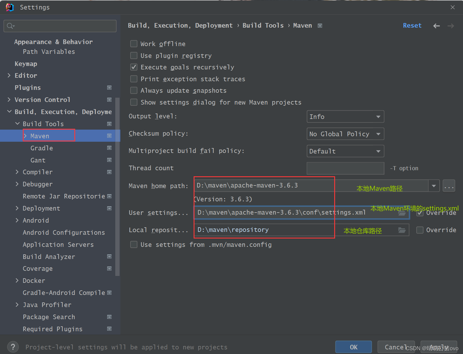
Task: Open the Output level dropdown
Action: click(x=345, y=117)
